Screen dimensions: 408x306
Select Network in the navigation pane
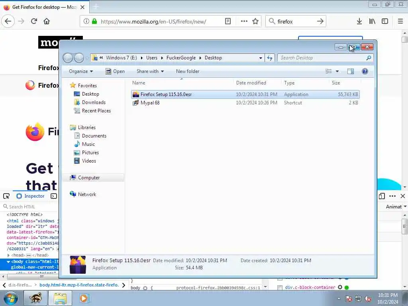(x=83, y=194)
